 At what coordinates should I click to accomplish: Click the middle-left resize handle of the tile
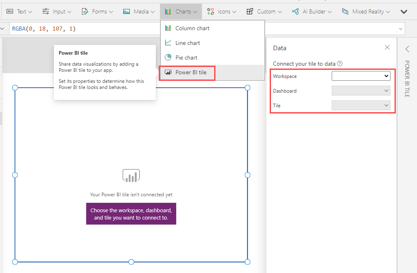15,175
